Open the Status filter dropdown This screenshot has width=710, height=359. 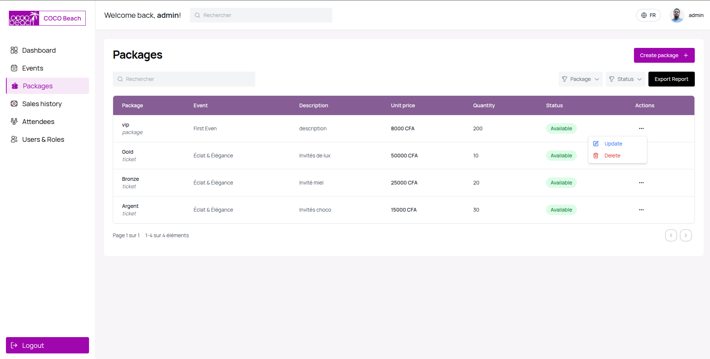tap(625, 79)
